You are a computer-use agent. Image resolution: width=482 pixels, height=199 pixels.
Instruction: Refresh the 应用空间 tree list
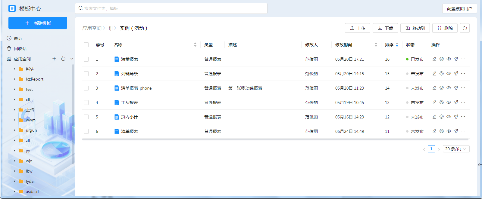[63, 59]
